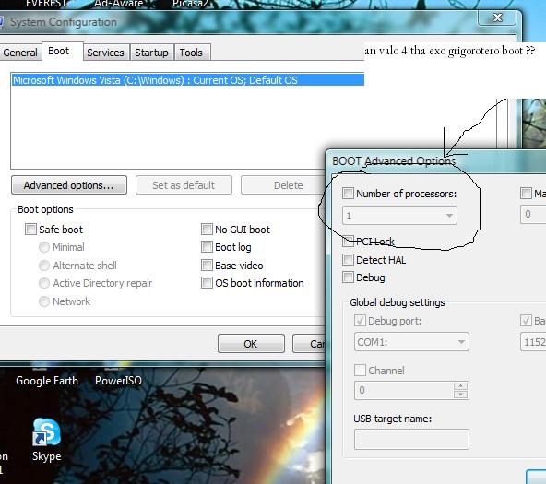Screen dimensions: 546x484
Task: Click the USB target name field
Action: (411, 439)
